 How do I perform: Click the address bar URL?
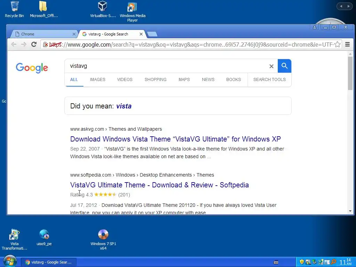[x=192, y=44]
